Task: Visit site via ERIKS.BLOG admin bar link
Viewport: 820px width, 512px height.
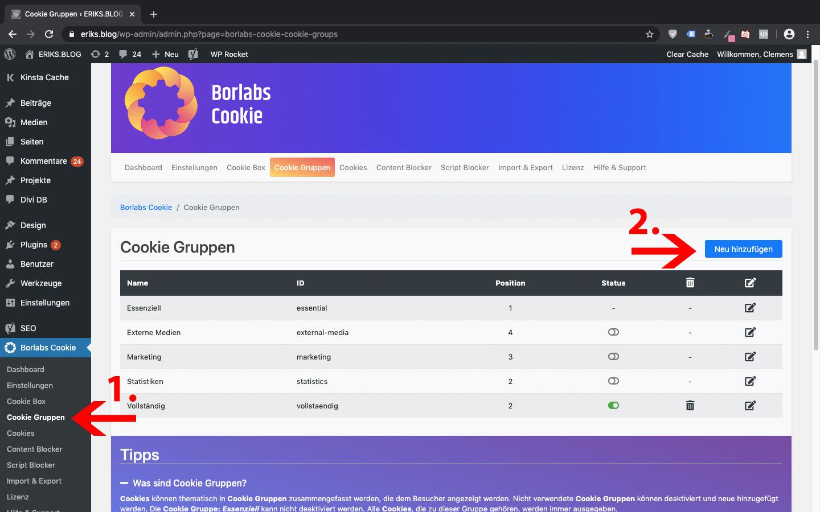Action: [x=54, y=54]
